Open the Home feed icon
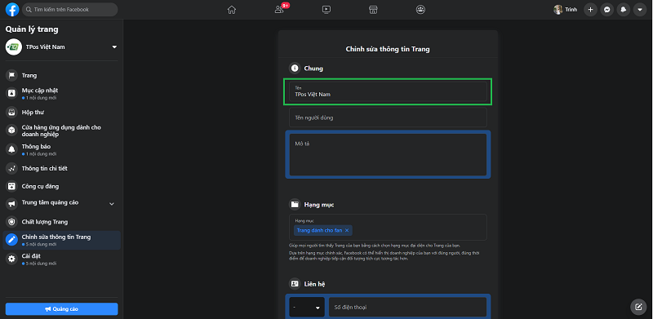The height and width of the screenshot is (319, 653). pos(232,10)
